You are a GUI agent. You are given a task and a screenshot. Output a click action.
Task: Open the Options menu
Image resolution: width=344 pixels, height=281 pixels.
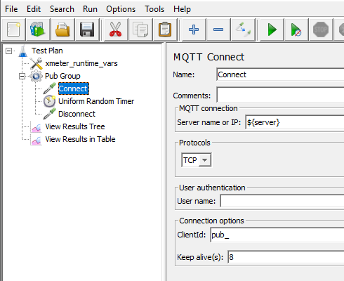tap(121, 9)
